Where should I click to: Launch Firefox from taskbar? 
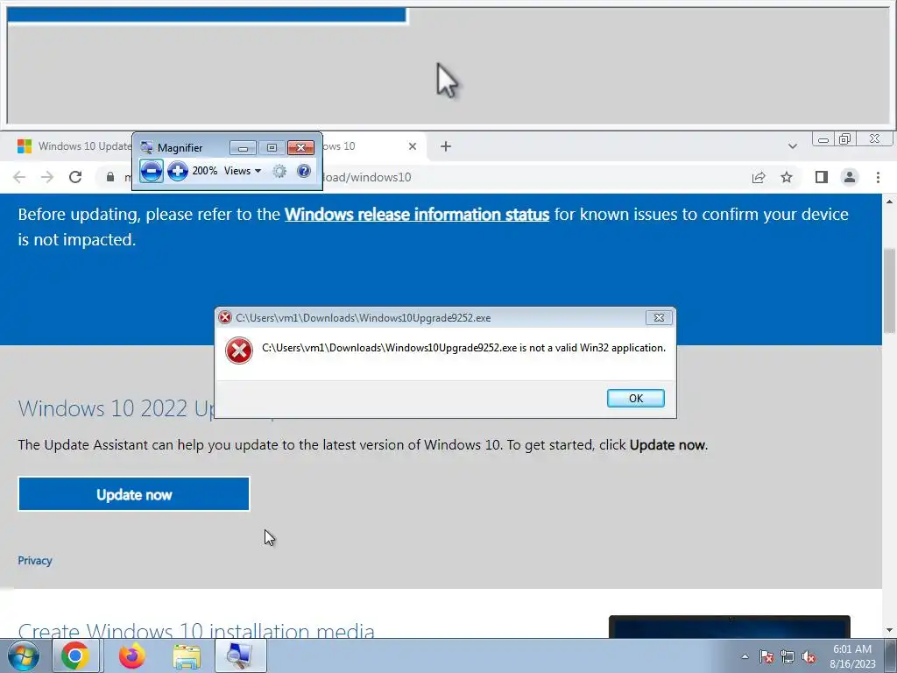pyautogui.click(x=131, y=655)
